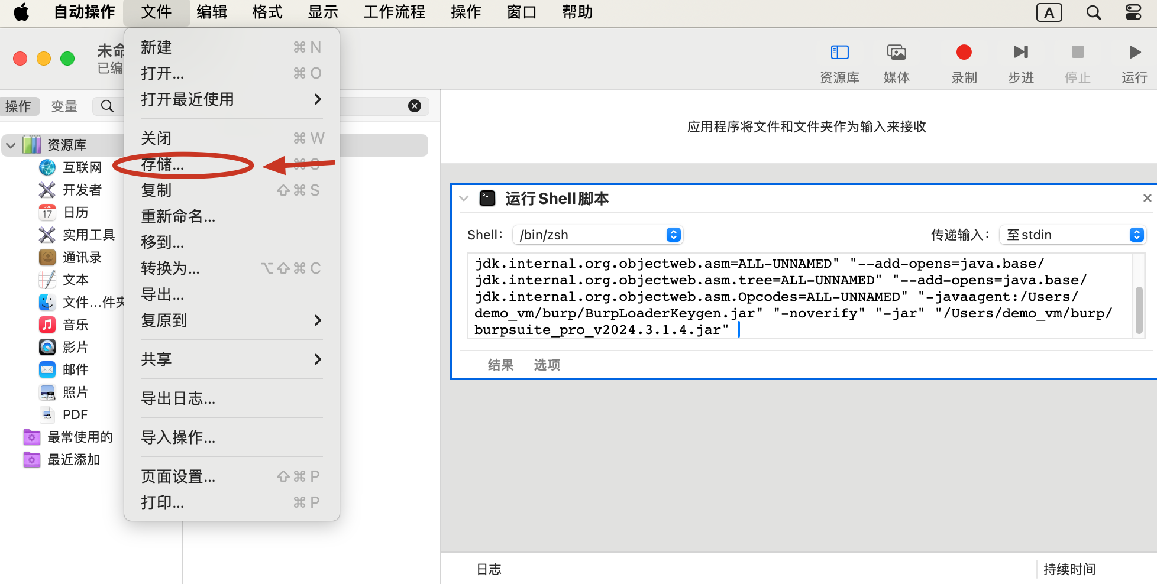The image size is (1157, 584).
Task: Choose 关闭 from the menu
Action: (232, 138)
